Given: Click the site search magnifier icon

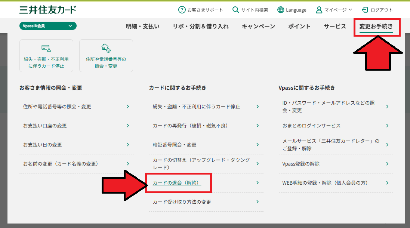Looking at the screenshot, I should click(235, 10).
